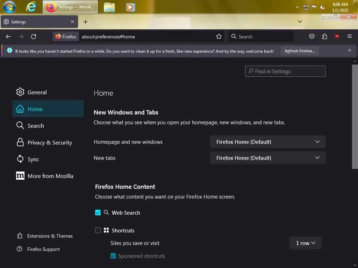
Task: Click the notification info icon
Action: tap(9, 50)
